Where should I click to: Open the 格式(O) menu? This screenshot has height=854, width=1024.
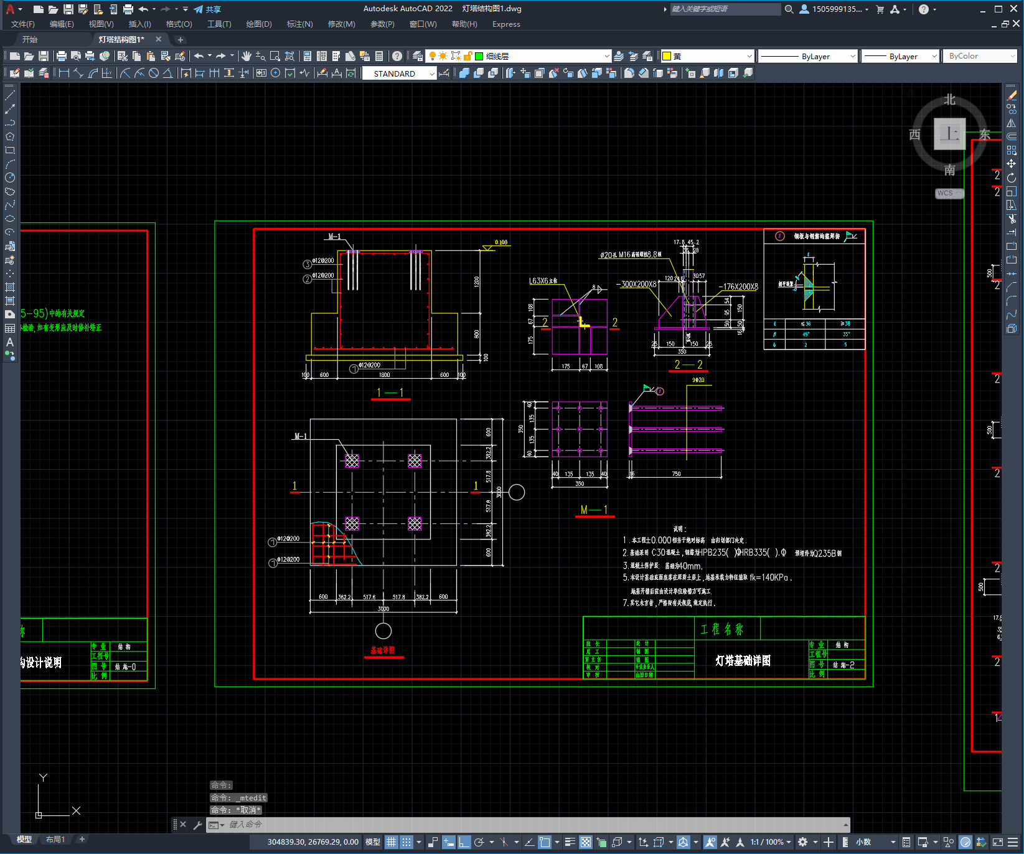pos(179,24)
